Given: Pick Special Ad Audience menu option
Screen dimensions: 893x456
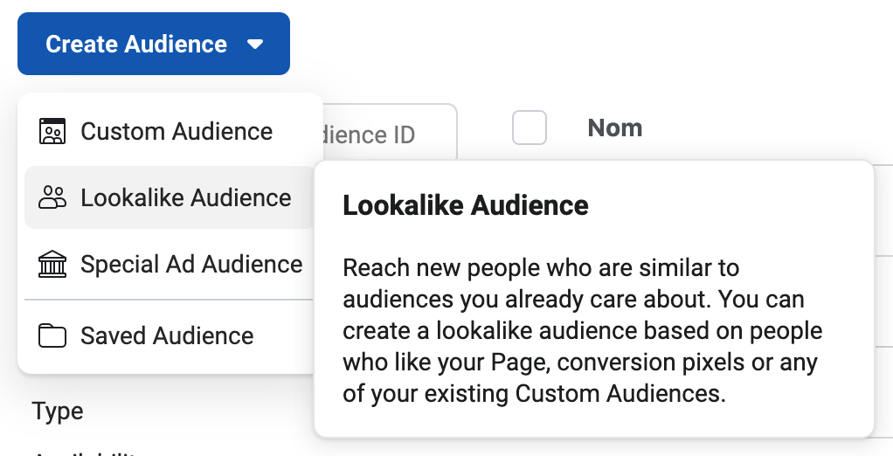Looking at the screenshot, I should 191,265.
